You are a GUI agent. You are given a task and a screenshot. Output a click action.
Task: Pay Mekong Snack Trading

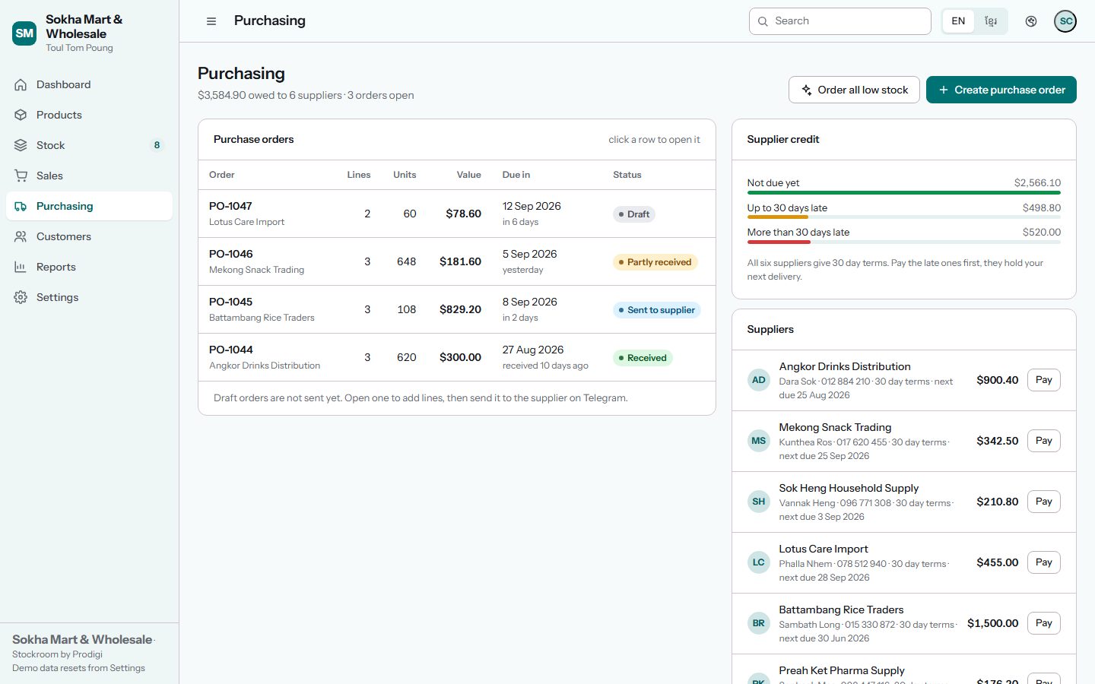[x=1044, y=441]
